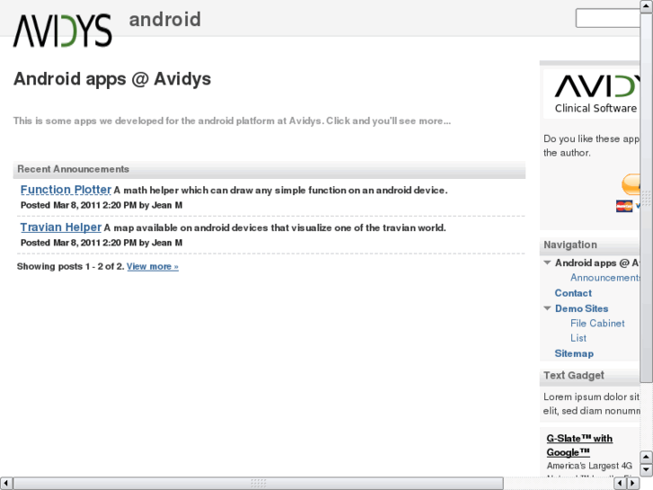
Task: Click the horizontal scrollbar right arrow
Action: click(x=633, y=484)
